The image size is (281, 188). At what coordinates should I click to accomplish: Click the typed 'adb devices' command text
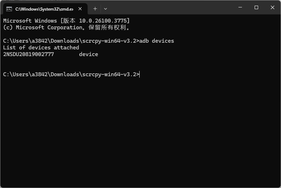coord(157,41)
